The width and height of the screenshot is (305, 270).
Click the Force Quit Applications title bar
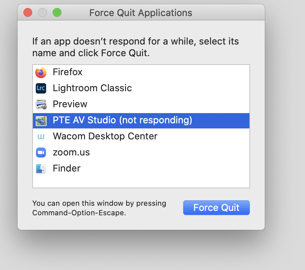[141, 13]
